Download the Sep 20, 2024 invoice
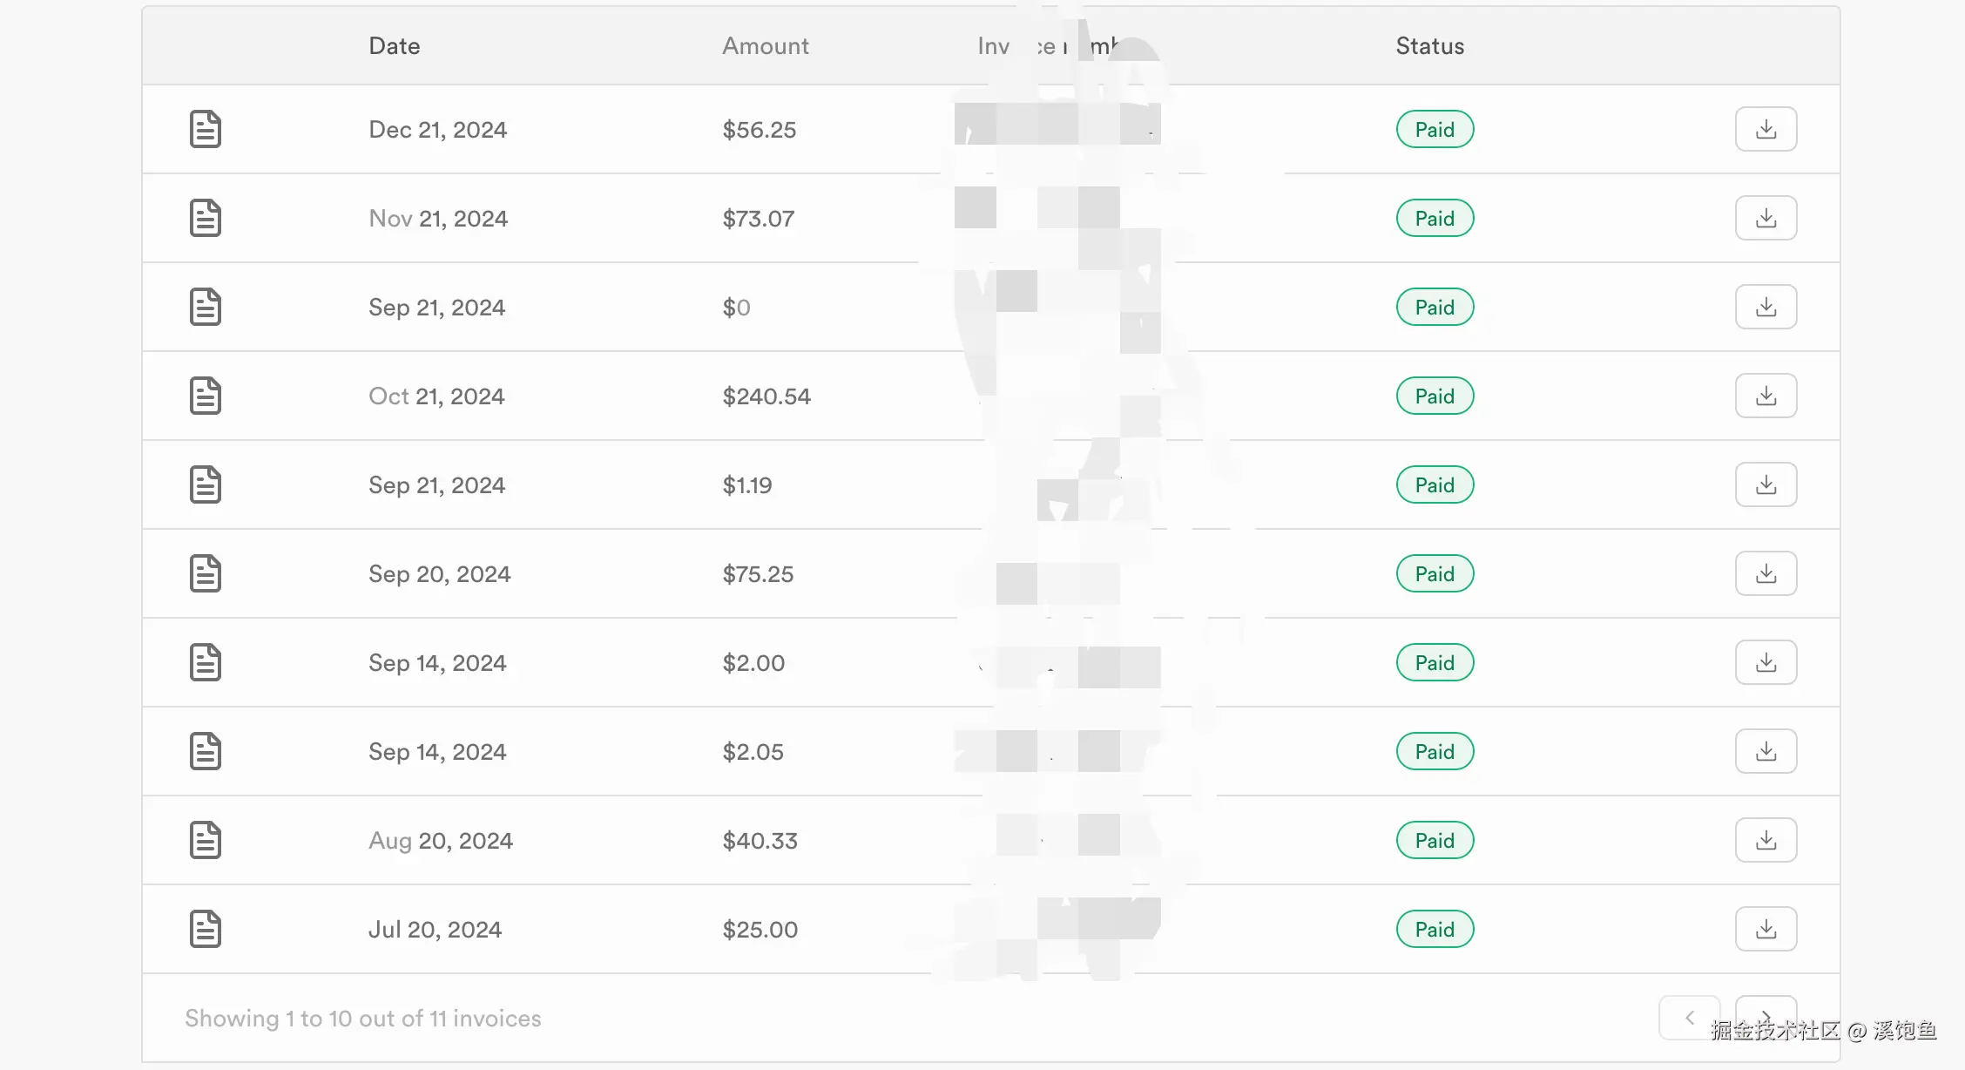This screenshot has width=1965, height=1070. point(1766,573)
